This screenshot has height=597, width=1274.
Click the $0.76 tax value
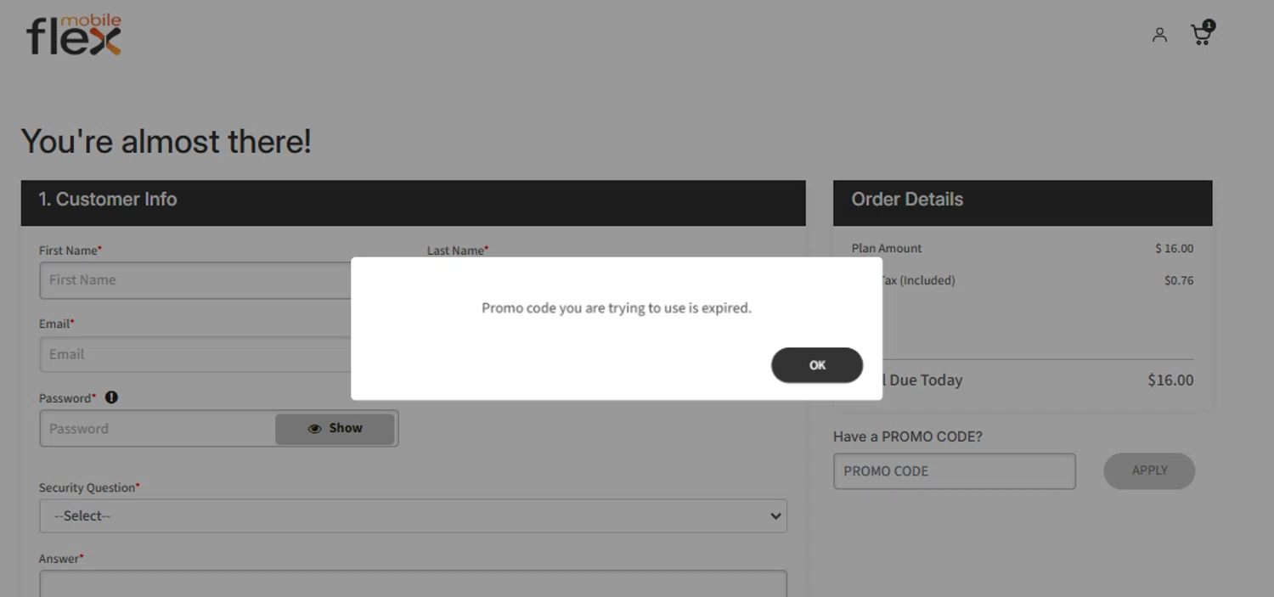click(x=1179, y=281)
